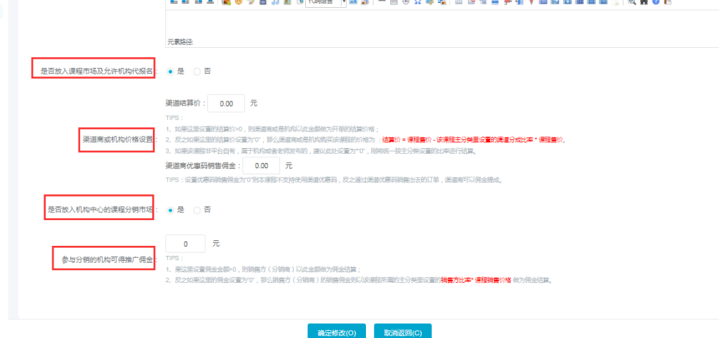Click the 元素路径 status bar of editor
Viewport: 719px width, 338px height.
pyautogui.click(x=429, y=42)
